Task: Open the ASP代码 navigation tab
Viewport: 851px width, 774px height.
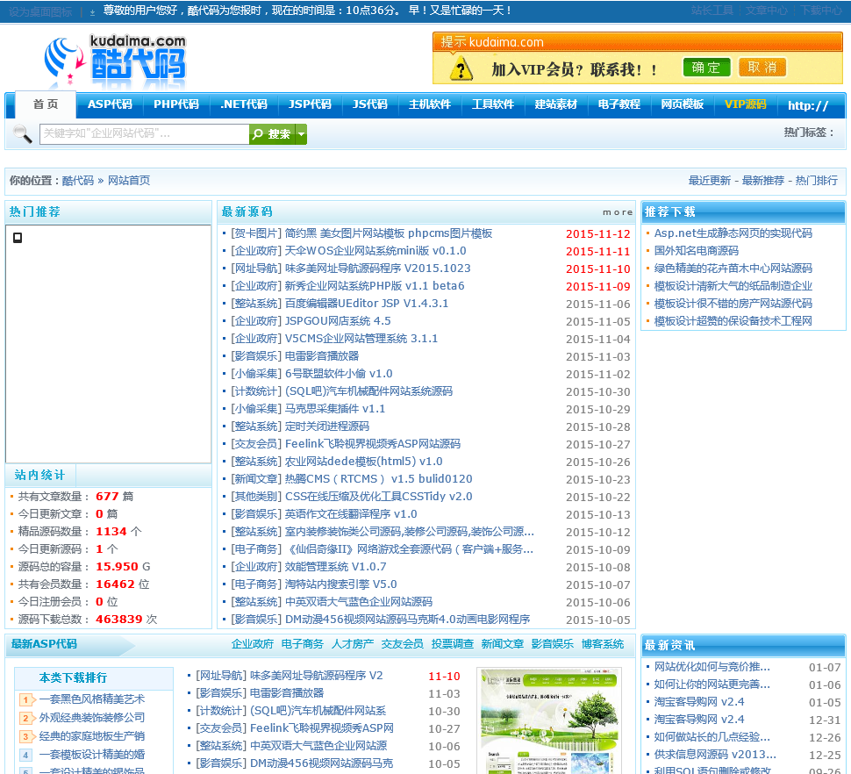Action: [x=110, y=104]
